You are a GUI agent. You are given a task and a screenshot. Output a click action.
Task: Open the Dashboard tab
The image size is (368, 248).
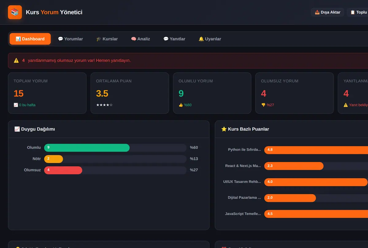(x=30, y=39)
